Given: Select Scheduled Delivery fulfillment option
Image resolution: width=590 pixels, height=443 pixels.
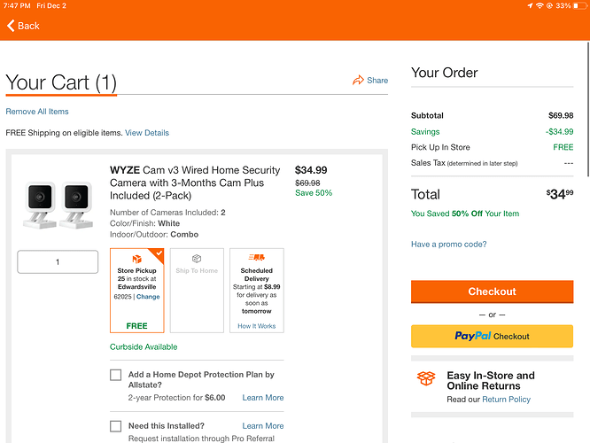Looking at the screenshot, I should click(x=256, y=291).
